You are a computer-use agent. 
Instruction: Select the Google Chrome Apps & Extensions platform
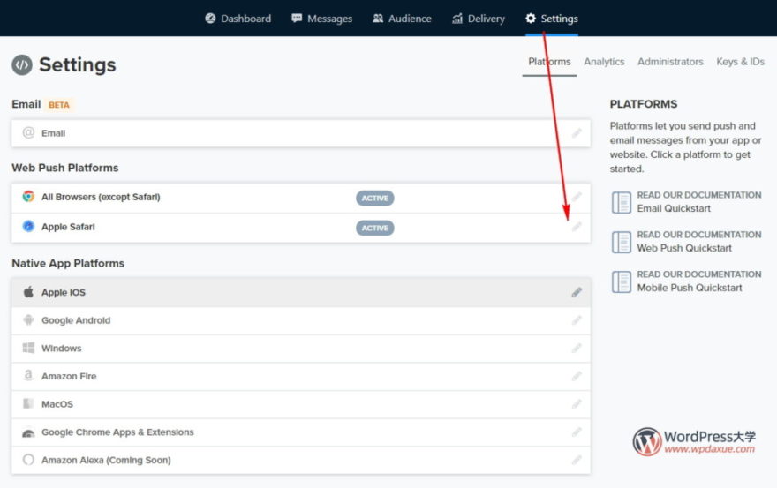pyautogui.click(x=117, y=432)
